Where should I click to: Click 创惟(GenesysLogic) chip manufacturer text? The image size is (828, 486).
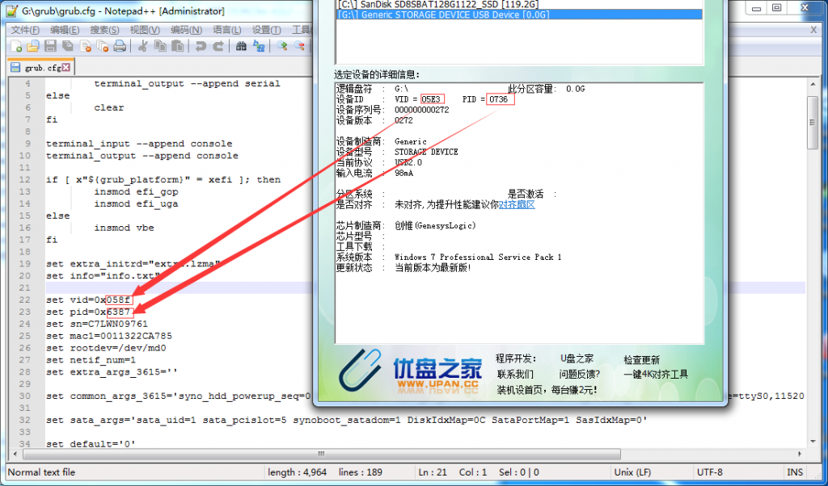click(436, 225)
